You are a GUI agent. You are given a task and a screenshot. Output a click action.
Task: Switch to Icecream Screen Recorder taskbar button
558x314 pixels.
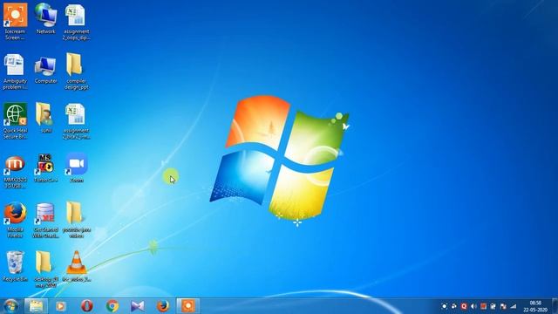click(x=188, y=306)
